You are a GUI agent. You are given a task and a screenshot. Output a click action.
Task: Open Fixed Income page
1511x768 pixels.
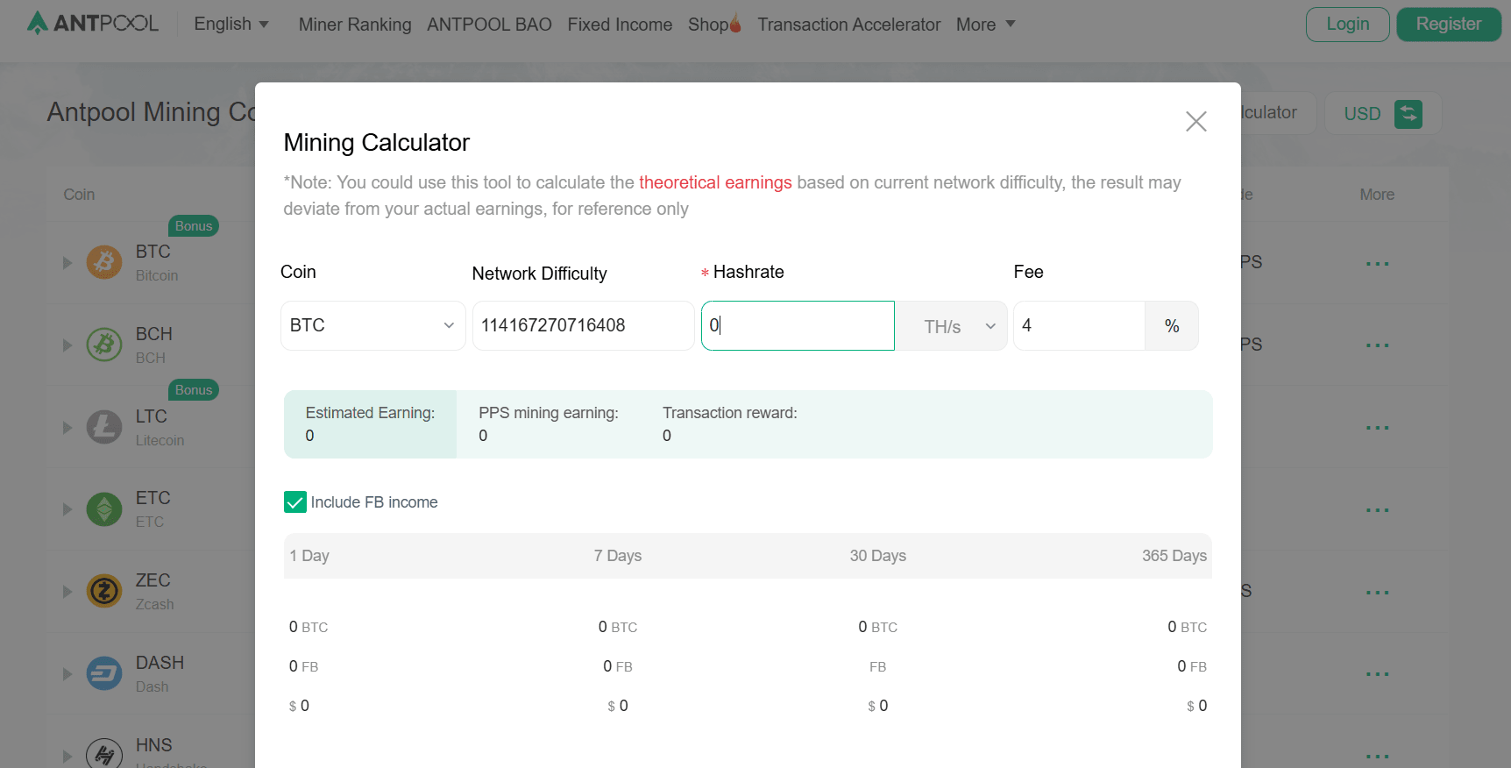(x=620, y=25)
